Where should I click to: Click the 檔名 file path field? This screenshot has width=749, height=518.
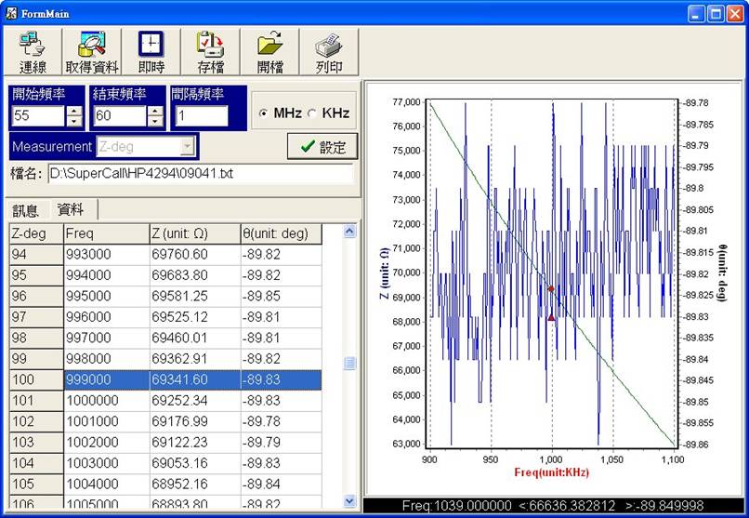pos(201,174)
